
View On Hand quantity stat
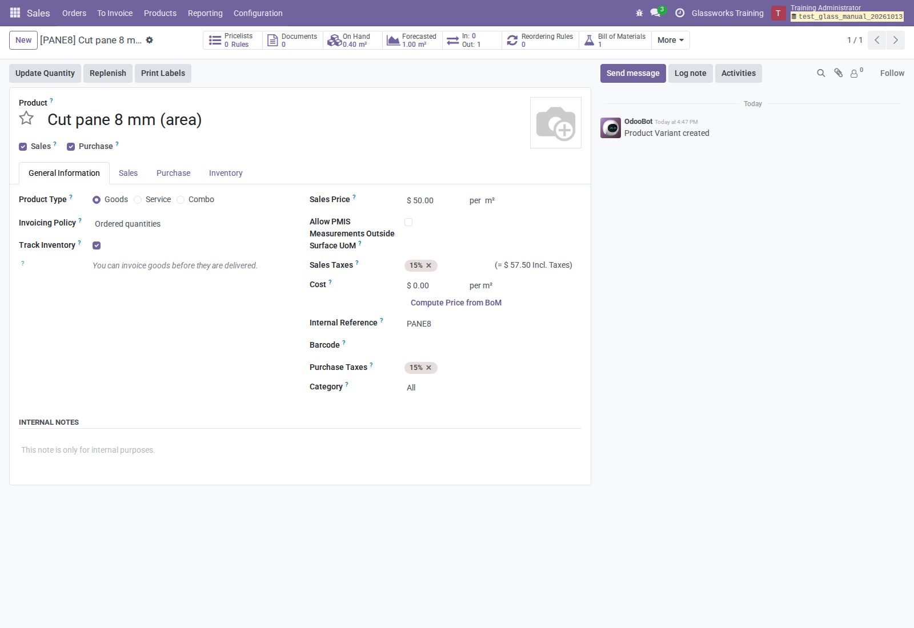pyautogui.click(x=352, y=40)
